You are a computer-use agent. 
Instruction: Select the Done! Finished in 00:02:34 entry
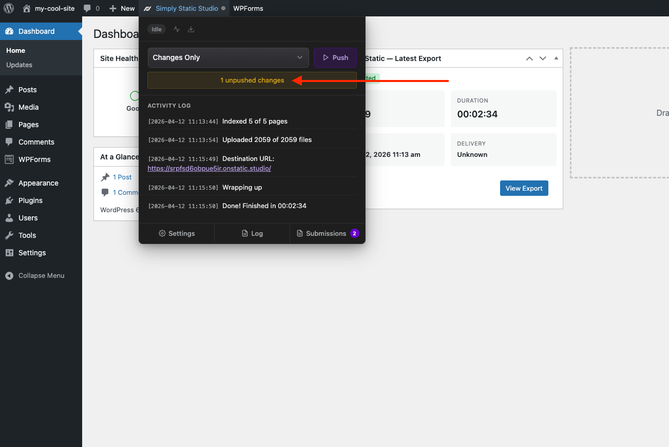[252, 206]
